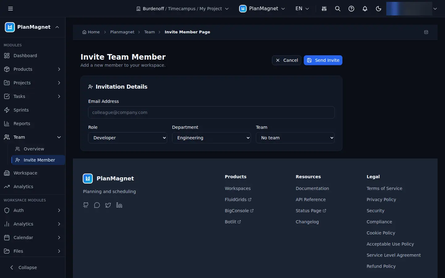Click the Reports bar chart icon
Screen dimensions: 445x278
coord(7,124)
